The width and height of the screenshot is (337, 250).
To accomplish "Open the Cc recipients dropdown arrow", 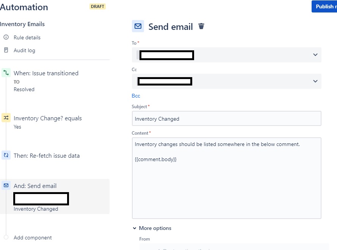I will point(315,81).
